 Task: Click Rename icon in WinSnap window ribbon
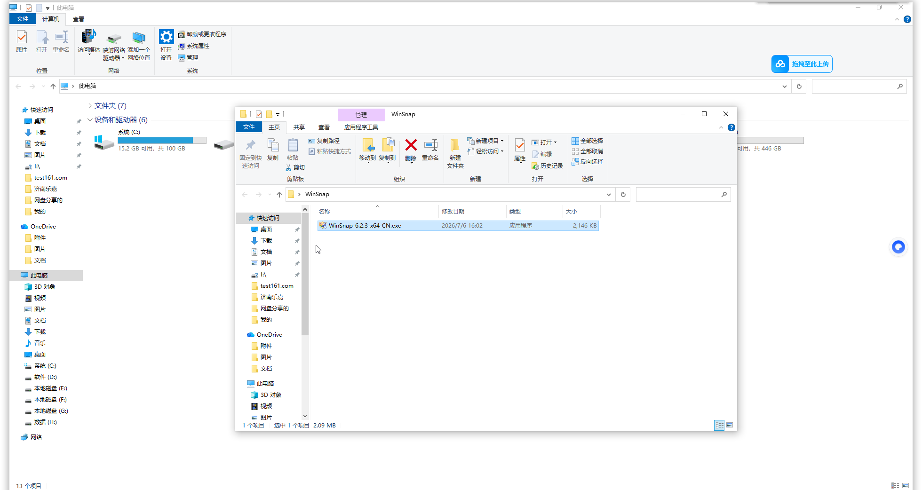tap(430, 150)
